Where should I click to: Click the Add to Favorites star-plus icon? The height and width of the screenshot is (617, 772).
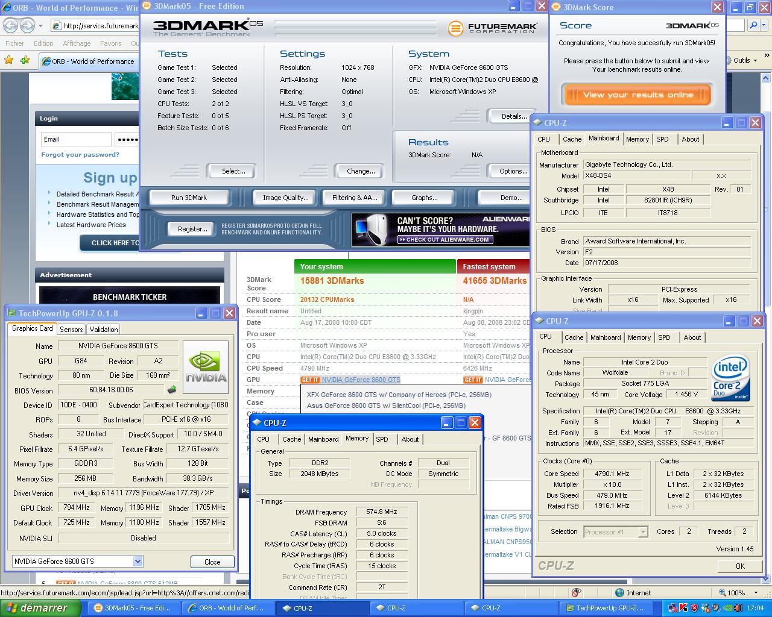tap(25, 60)
